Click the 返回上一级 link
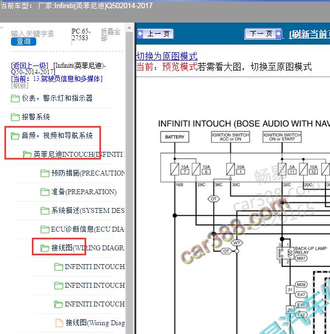330x334 pixels. (30, 65)
